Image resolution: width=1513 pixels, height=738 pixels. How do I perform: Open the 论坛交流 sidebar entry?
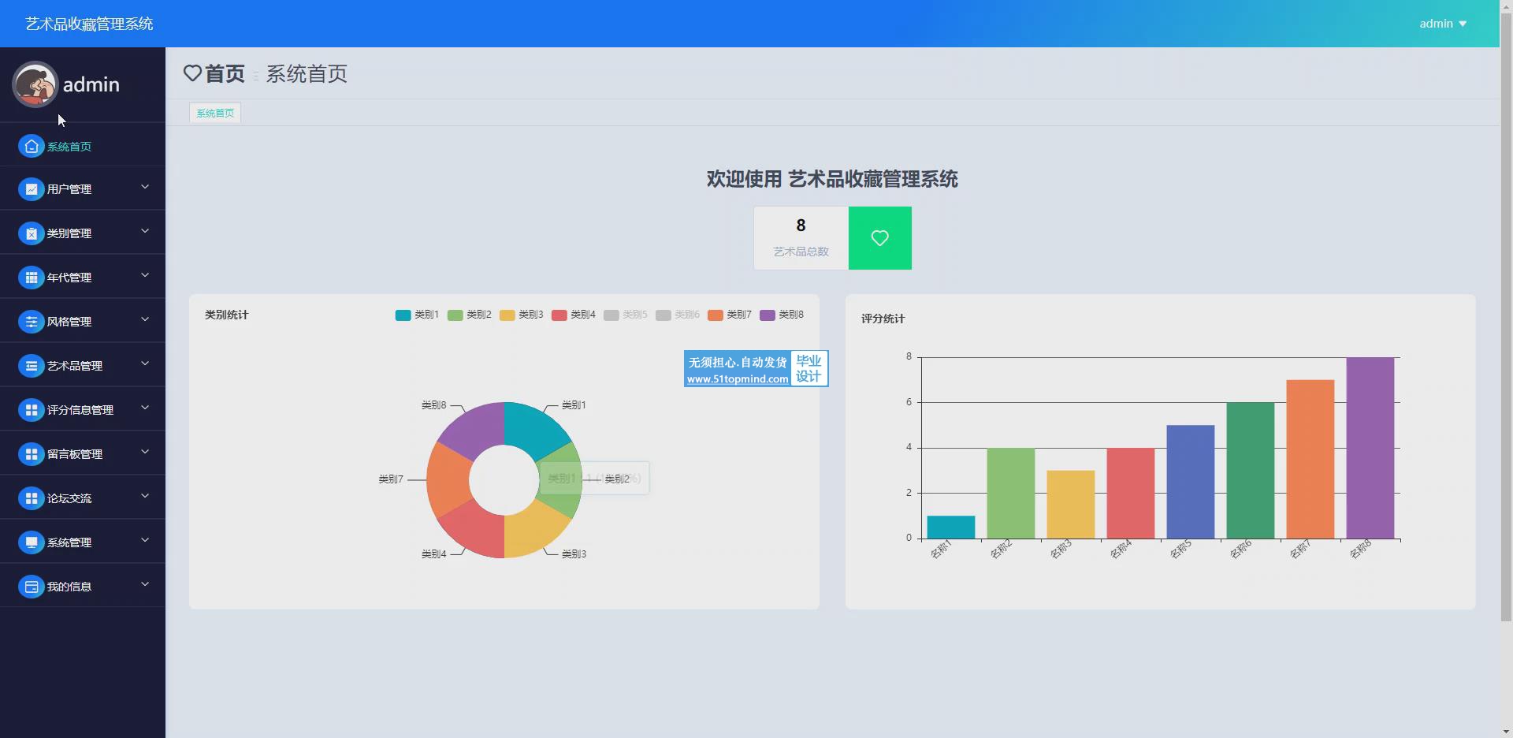(69, 498)
